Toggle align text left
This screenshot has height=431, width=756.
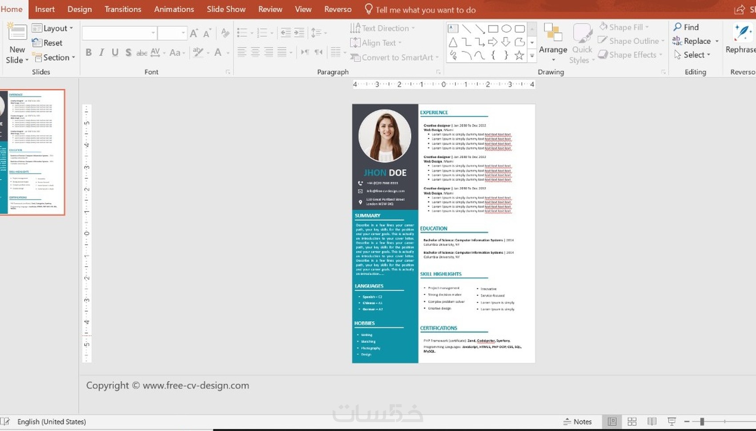[241, 52]
